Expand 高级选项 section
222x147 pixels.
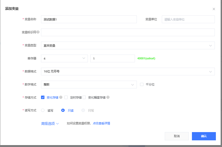pos(50,124)
